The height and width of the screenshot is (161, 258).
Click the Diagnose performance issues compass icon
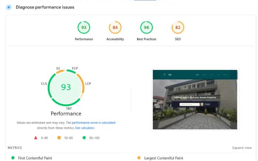pyautogui.click(x=9, y=7)
